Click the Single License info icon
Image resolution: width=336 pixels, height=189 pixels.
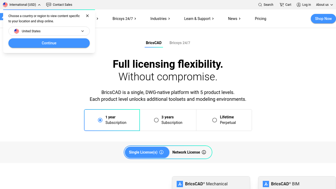(x=161, y=152)
